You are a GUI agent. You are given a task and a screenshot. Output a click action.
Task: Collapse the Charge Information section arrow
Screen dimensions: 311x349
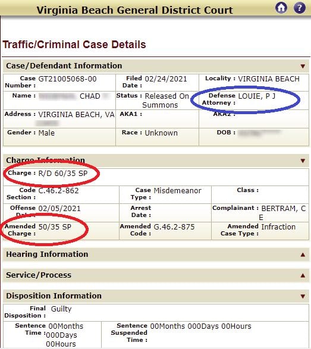point(303,161)
